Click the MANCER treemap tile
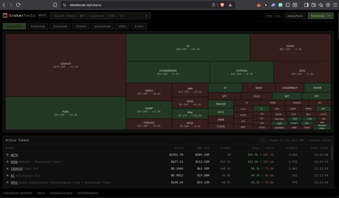339x198 pixels. point(221,104)
